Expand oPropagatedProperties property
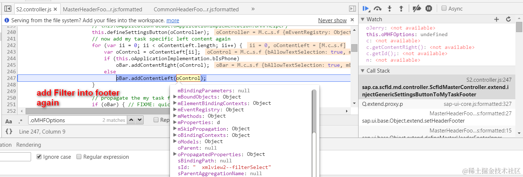This screenshot has height=177, width=523. coord(175,154)
